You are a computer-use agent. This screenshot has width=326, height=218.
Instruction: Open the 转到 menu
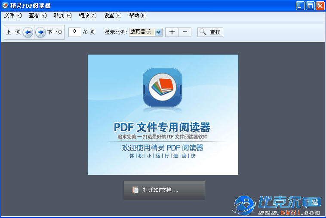coord(62,15)
